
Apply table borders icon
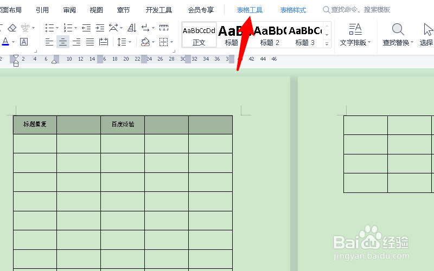point(164,42)
